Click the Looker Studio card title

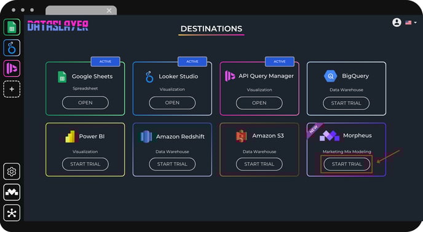[x=178, y=77]
